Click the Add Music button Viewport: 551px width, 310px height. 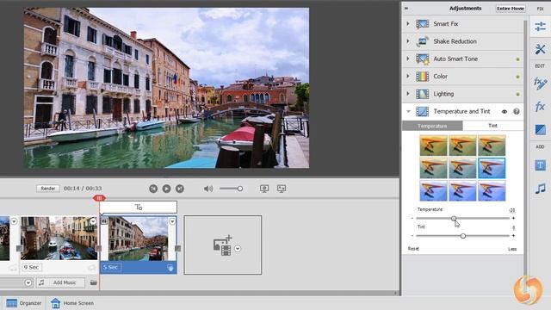click(x=60, y=282)
